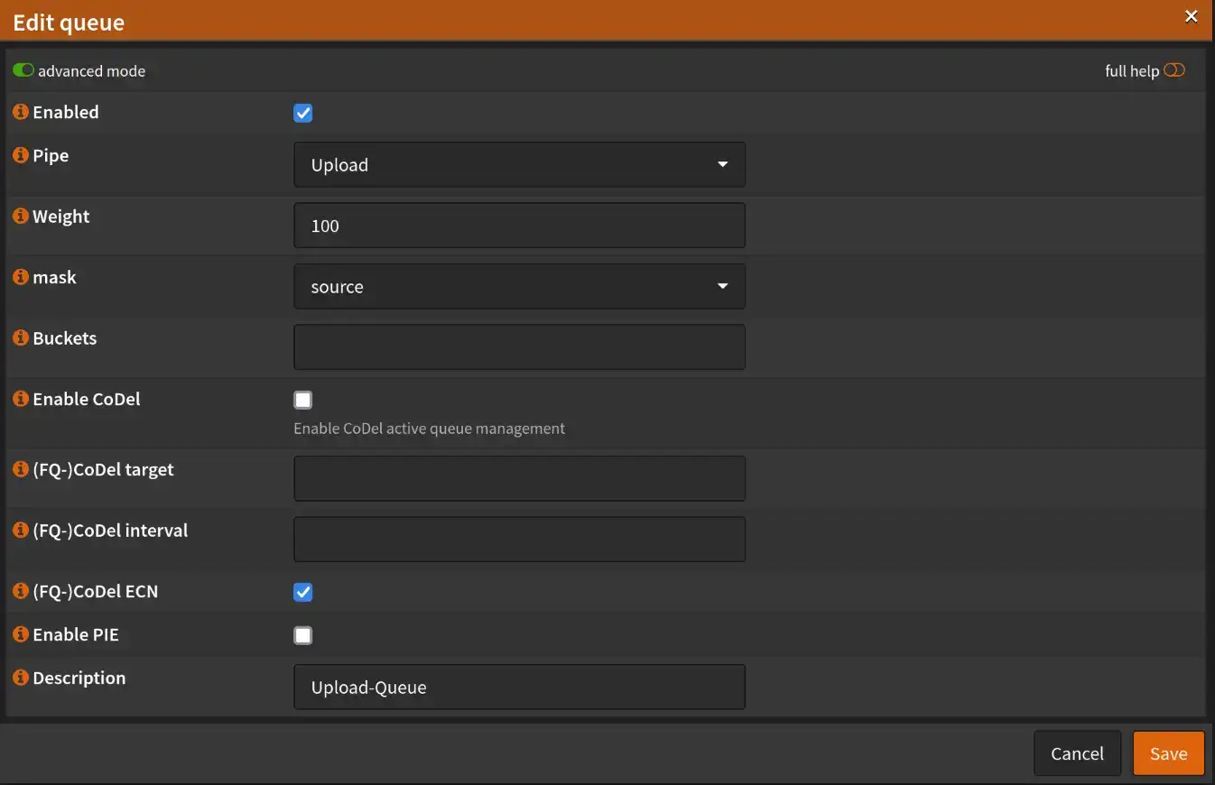Click the info icon next to mask

pyautogui.click(x=21, y=278)
